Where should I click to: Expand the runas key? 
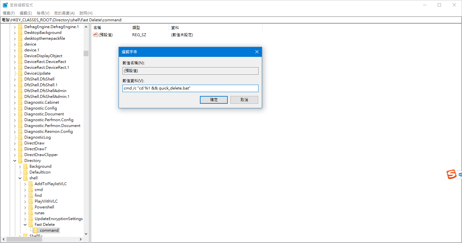(25, 213)
